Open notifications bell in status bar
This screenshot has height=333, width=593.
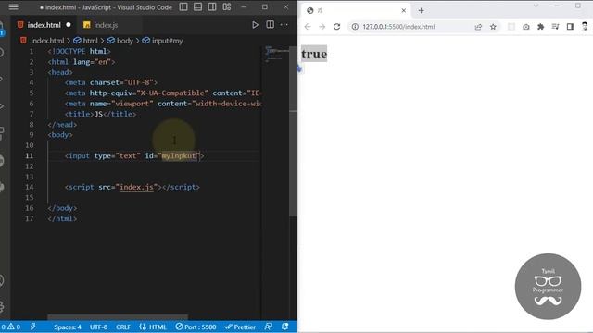pos(285,327)
